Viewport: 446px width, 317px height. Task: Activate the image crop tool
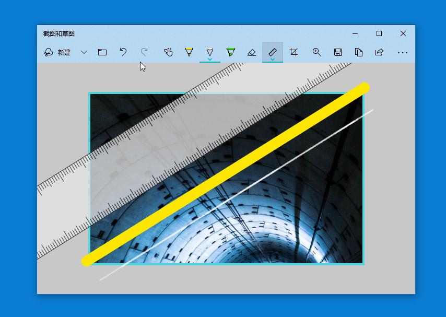click(x=294, y=52)
